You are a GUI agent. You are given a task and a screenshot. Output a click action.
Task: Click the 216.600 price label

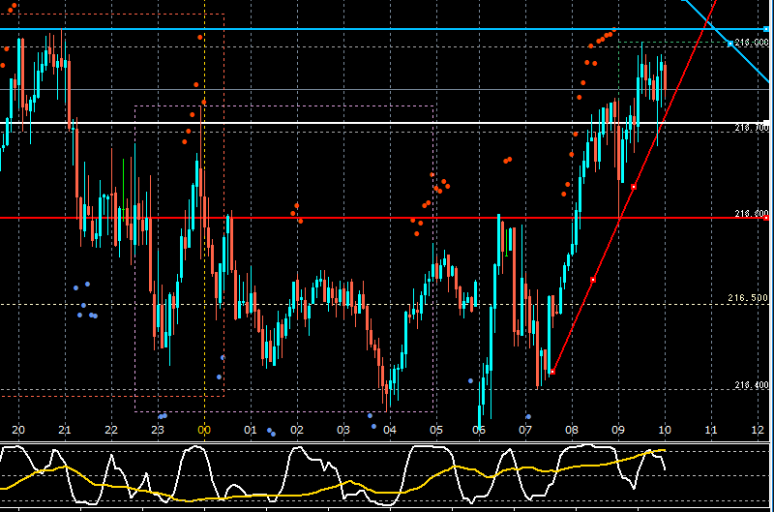(x=752, y=213)
